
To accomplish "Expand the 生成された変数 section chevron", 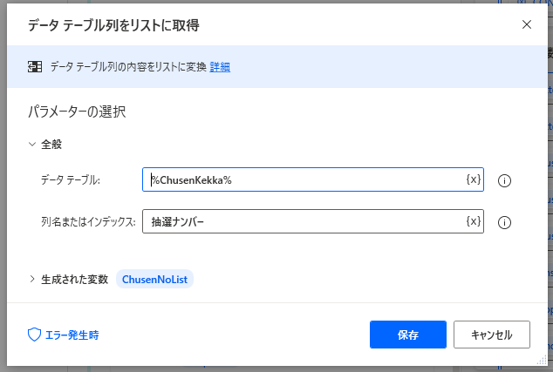I will tap(33, 279).
